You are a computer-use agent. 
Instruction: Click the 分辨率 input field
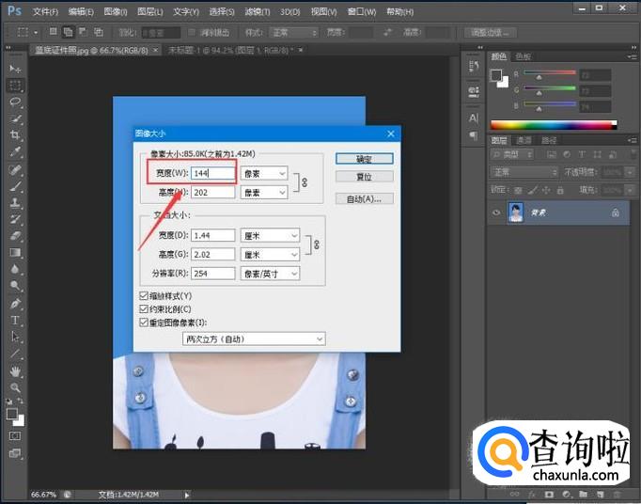[212, 274]
